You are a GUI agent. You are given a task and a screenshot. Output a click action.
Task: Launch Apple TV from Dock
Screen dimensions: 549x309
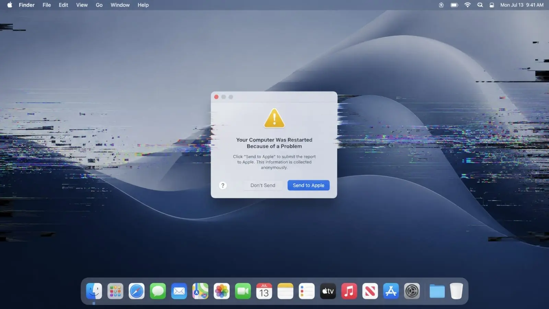pos(328,291)
